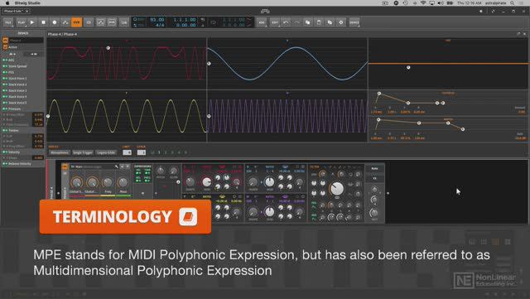Toggle the Legato Glide button
The image size is (530, 299).
pyautogui.click(x=106, y=152)
